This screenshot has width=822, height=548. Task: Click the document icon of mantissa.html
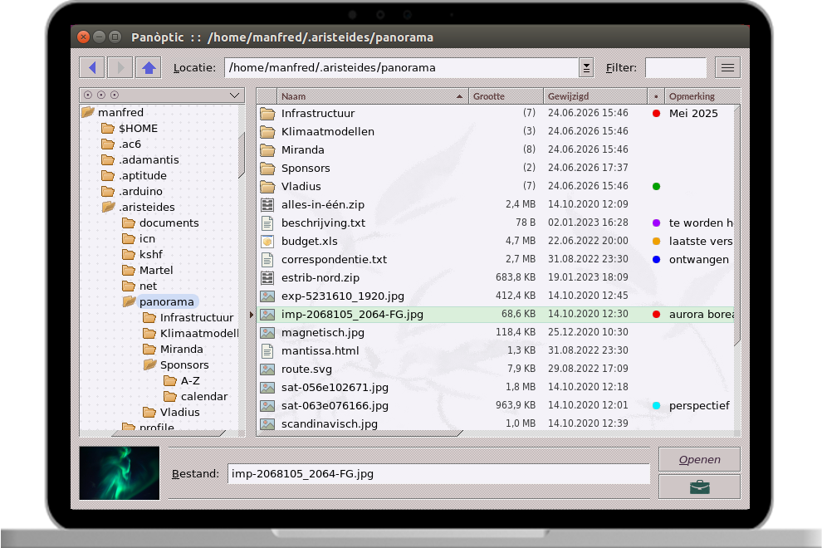267,351
